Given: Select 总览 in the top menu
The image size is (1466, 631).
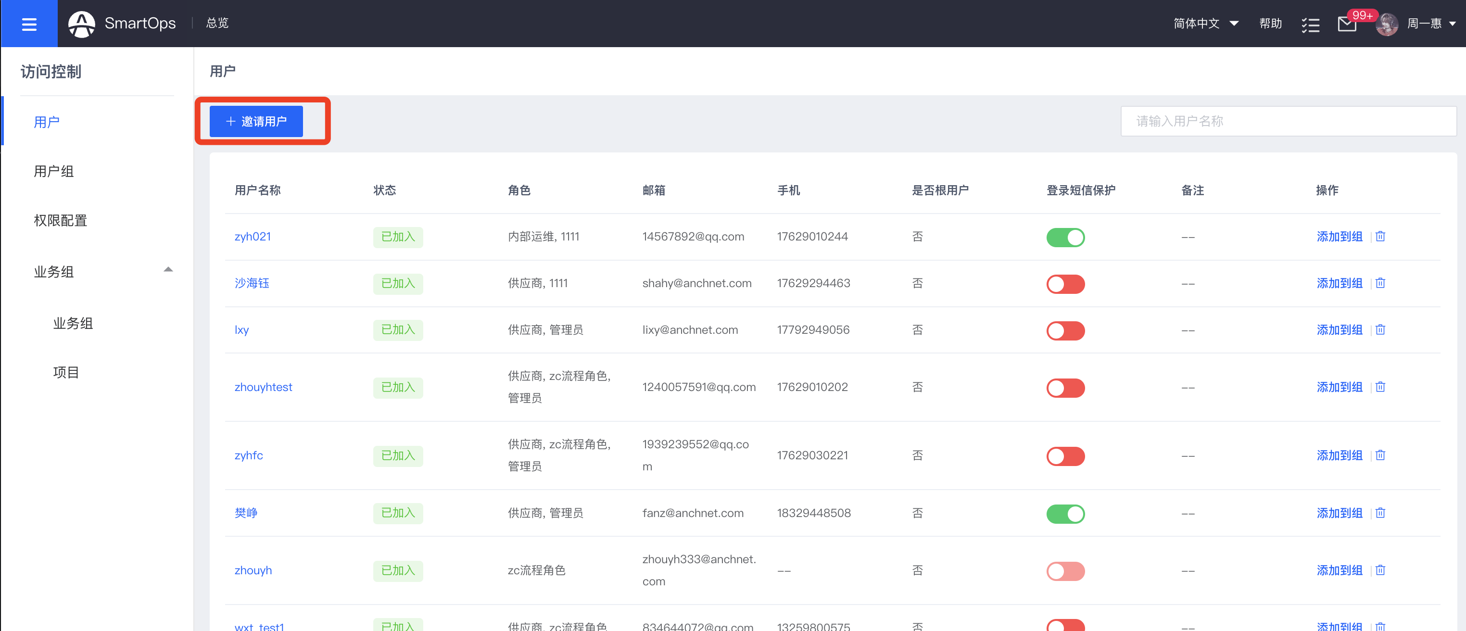Looking at the screenshot, I should pyautogui.click(x=217, y=24).
